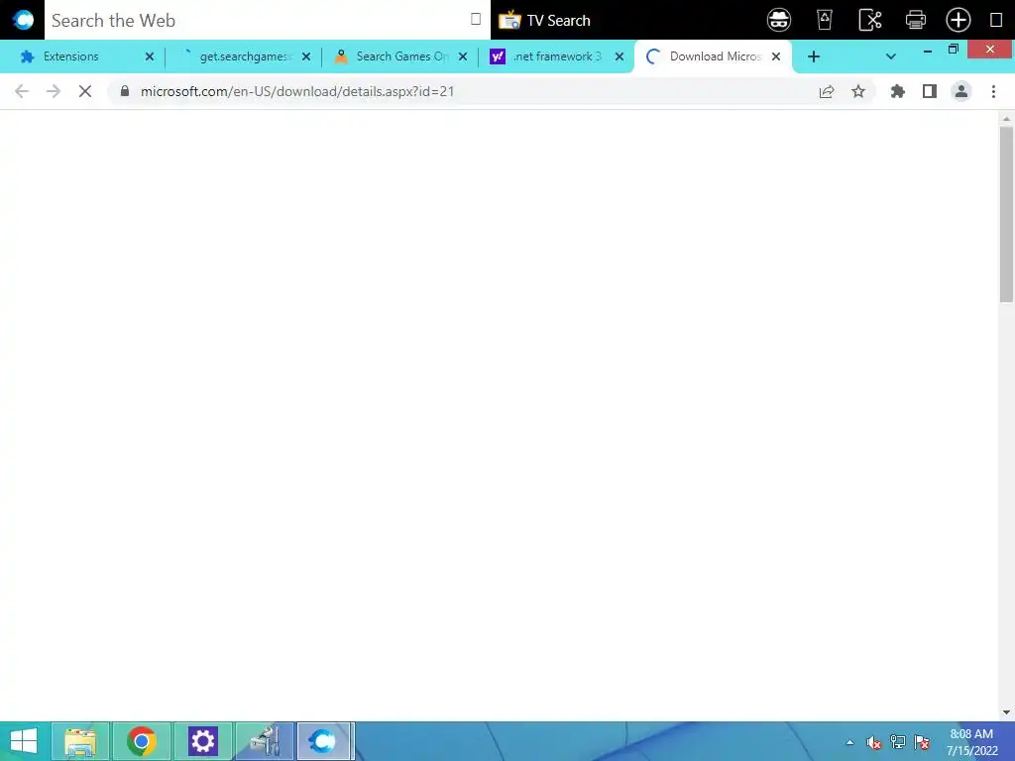
Task: Open File Explorer from taskbar
Action: tap(80, 741)
